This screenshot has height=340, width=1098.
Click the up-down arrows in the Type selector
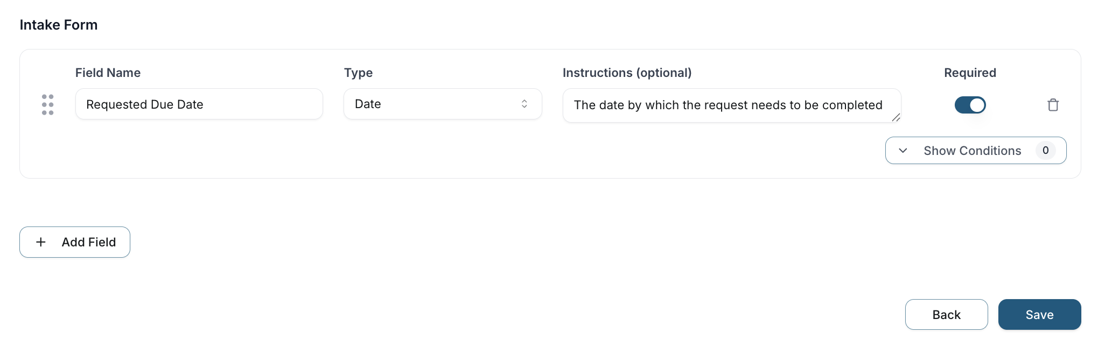pyautogui.click(x=524, y=104)
